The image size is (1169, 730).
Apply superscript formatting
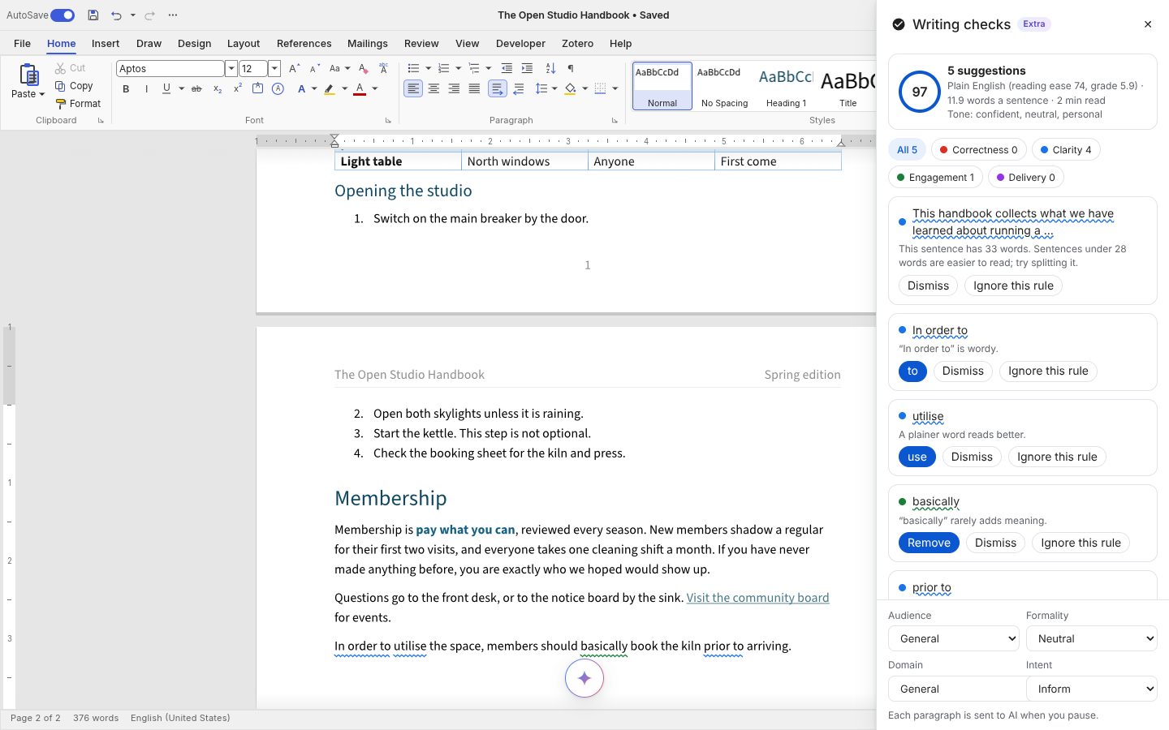tap(238, 89)
